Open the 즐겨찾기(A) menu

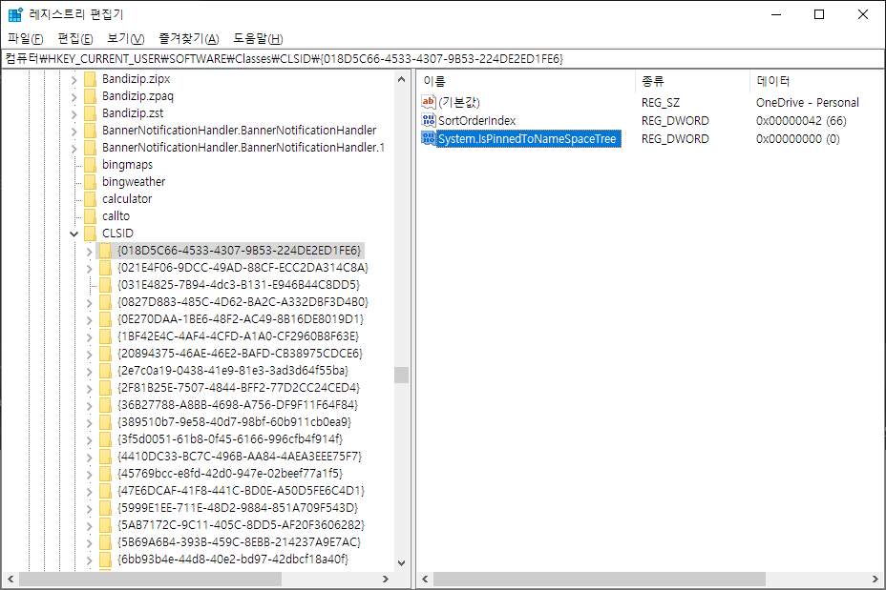coord(189,38)
